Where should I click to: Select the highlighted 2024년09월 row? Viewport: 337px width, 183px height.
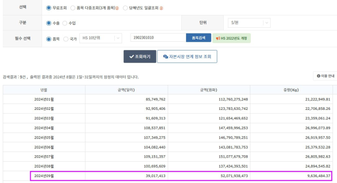181,175
